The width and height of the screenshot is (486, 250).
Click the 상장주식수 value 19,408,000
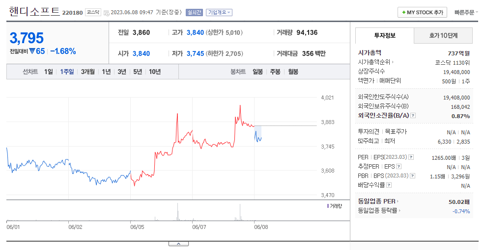(457, 72)
